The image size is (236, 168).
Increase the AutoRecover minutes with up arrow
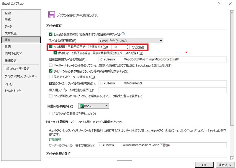click(127, 46)
